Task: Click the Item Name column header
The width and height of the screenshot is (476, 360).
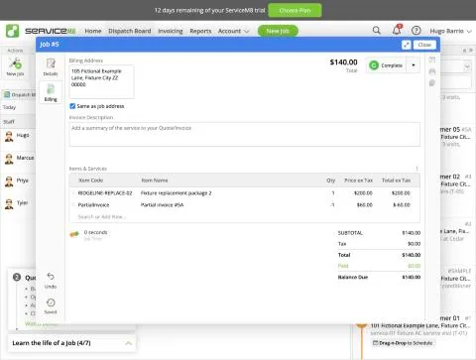Action: pos(155,180)
